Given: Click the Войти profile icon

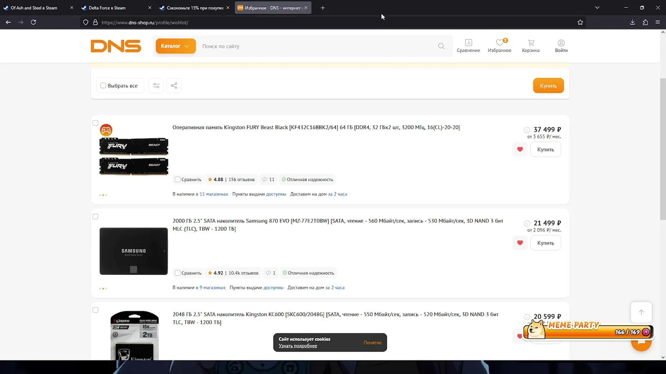Looking at the screenshot, I should (x=561, y=46).
